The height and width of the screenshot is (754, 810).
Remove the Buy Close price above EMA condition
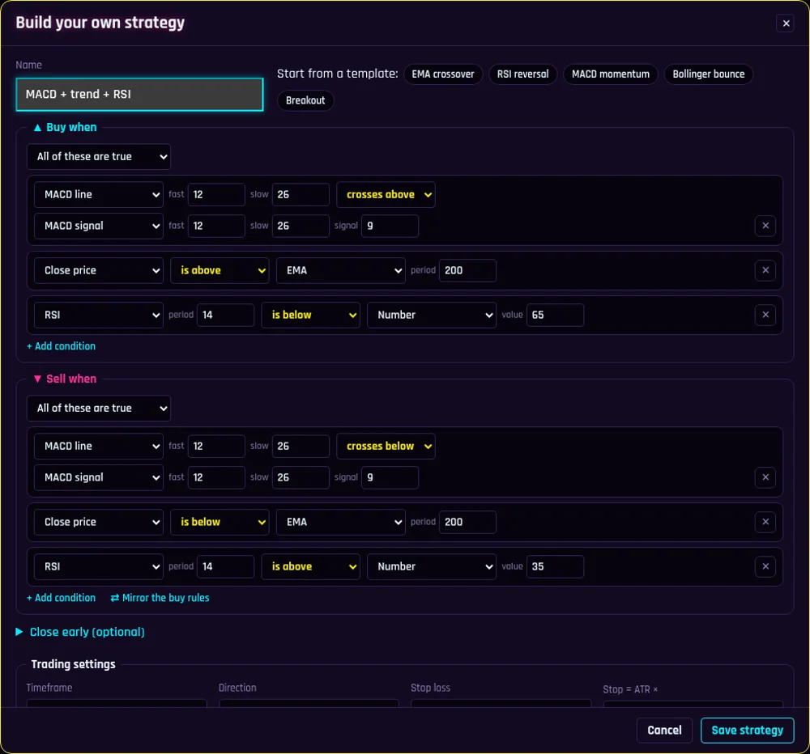pos(765,270)
